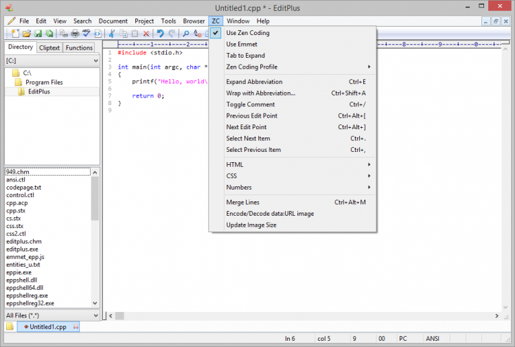Click the red Delete X icon

146,33
